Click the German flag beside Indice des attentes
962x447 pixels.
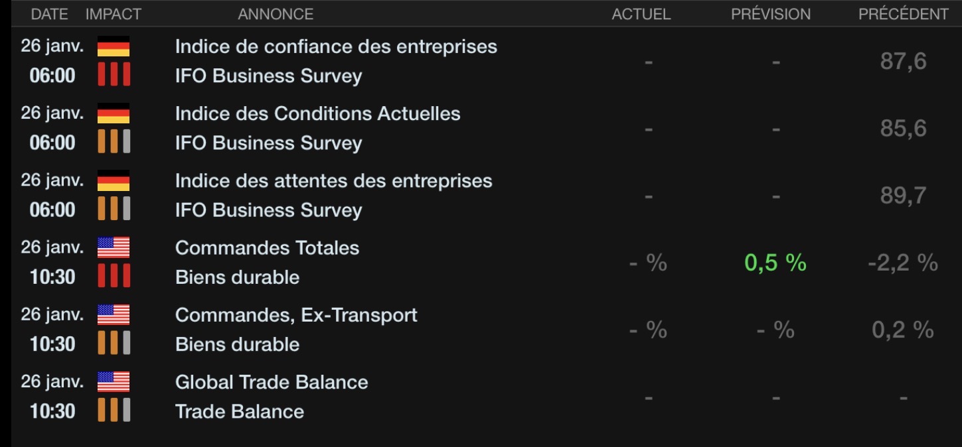[x=114, y=180]
